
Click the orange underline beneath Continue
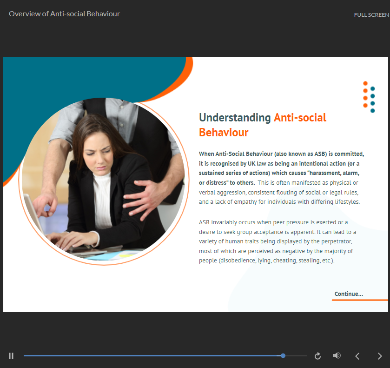360,300
